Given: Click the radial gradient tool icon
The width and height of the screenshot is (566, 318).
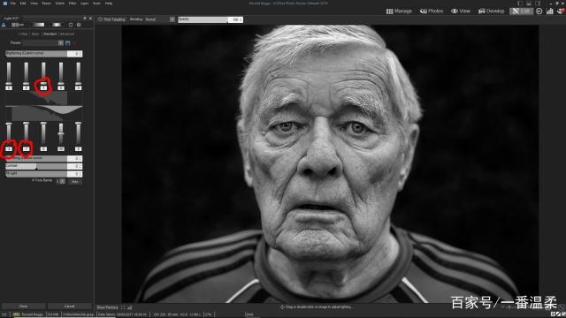Looking at the screenshot, I should 57,25.
